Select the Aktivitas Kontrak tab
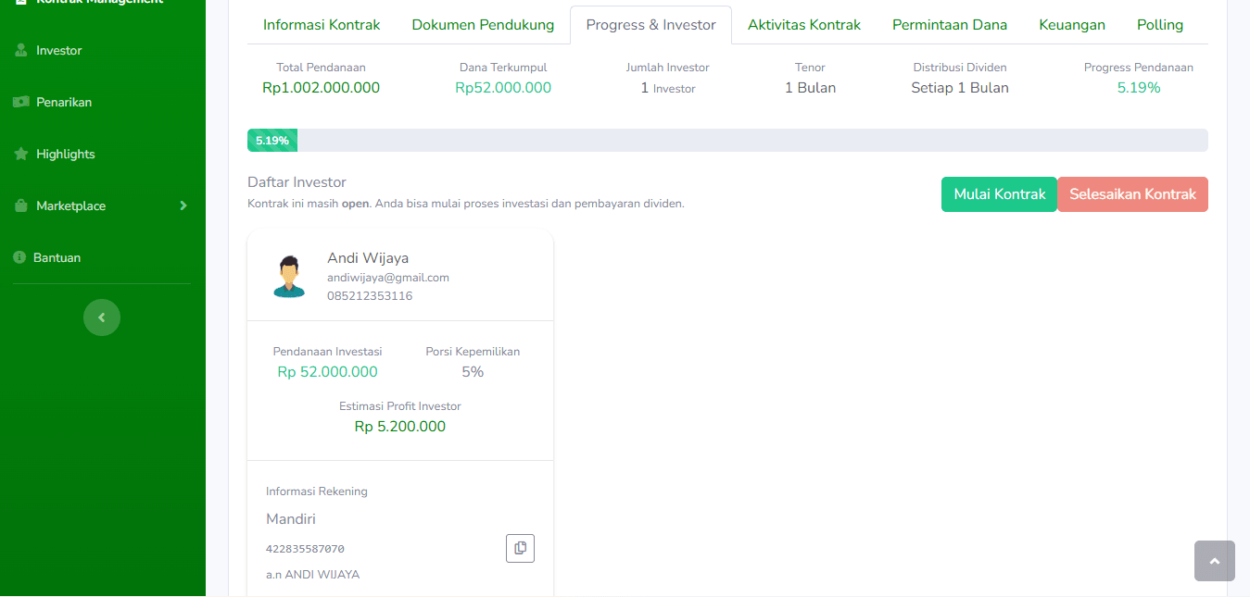This screenshot has height=597, width=1250. tap(803, 25)
